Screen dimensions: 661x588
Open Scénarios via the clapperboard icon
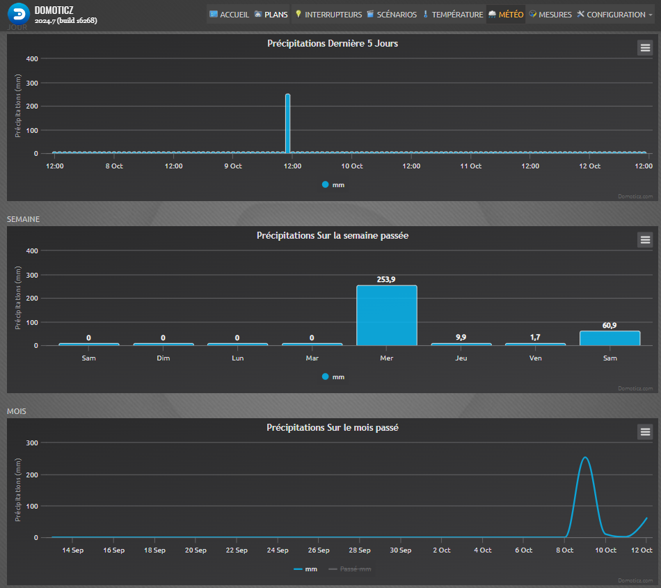[370, 15]
